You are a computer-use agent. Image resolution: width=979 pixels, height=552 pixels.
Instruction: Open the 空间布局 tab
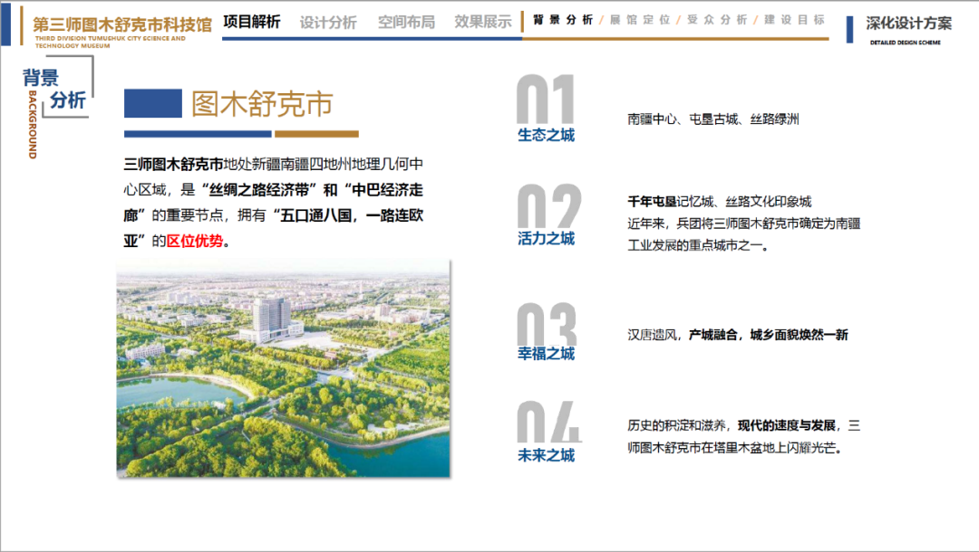click(x=406, y=23)
